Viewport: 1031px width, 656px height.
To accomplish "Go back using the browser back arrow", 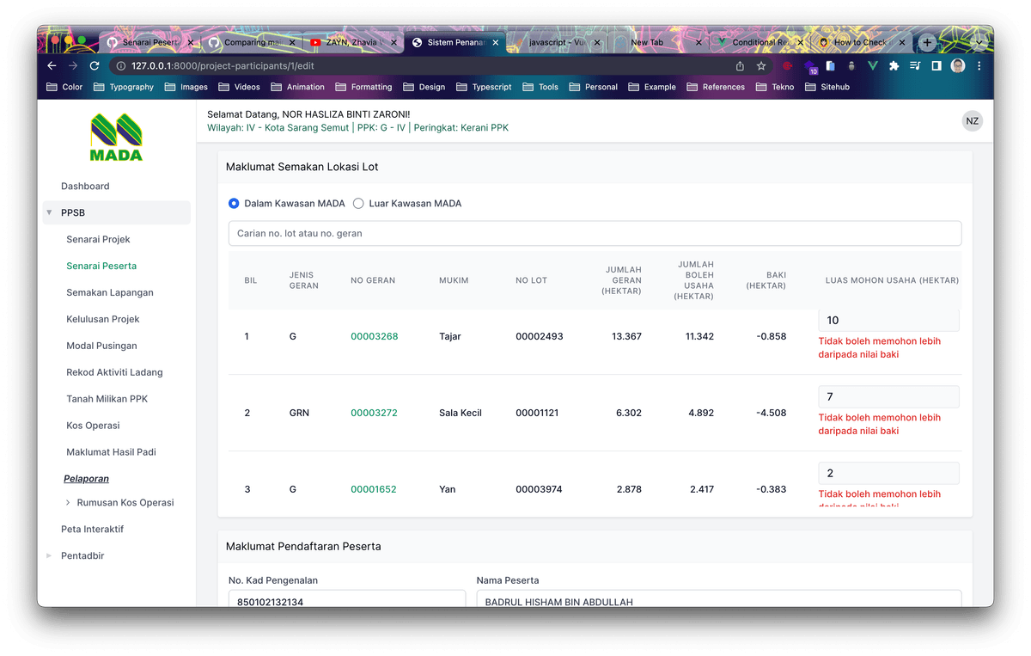I will (52, 66).
